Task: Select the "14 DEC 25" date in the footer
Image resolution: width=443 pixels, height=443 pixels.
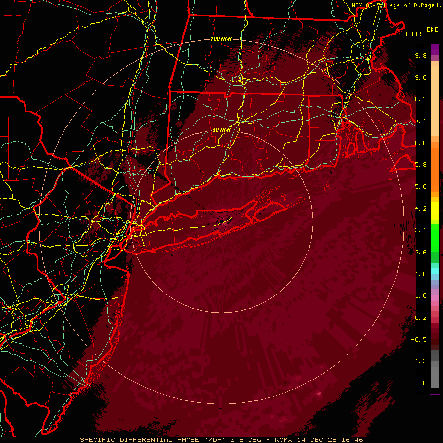Action: point(316,440)
